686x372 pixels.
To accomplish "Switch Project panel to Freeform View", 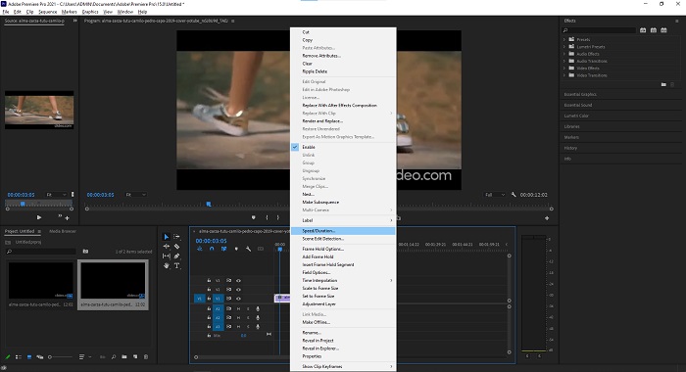I will (40, 357).
